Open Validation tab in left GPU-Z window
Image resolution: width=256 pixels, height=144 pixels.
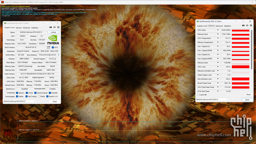point(35,28)
